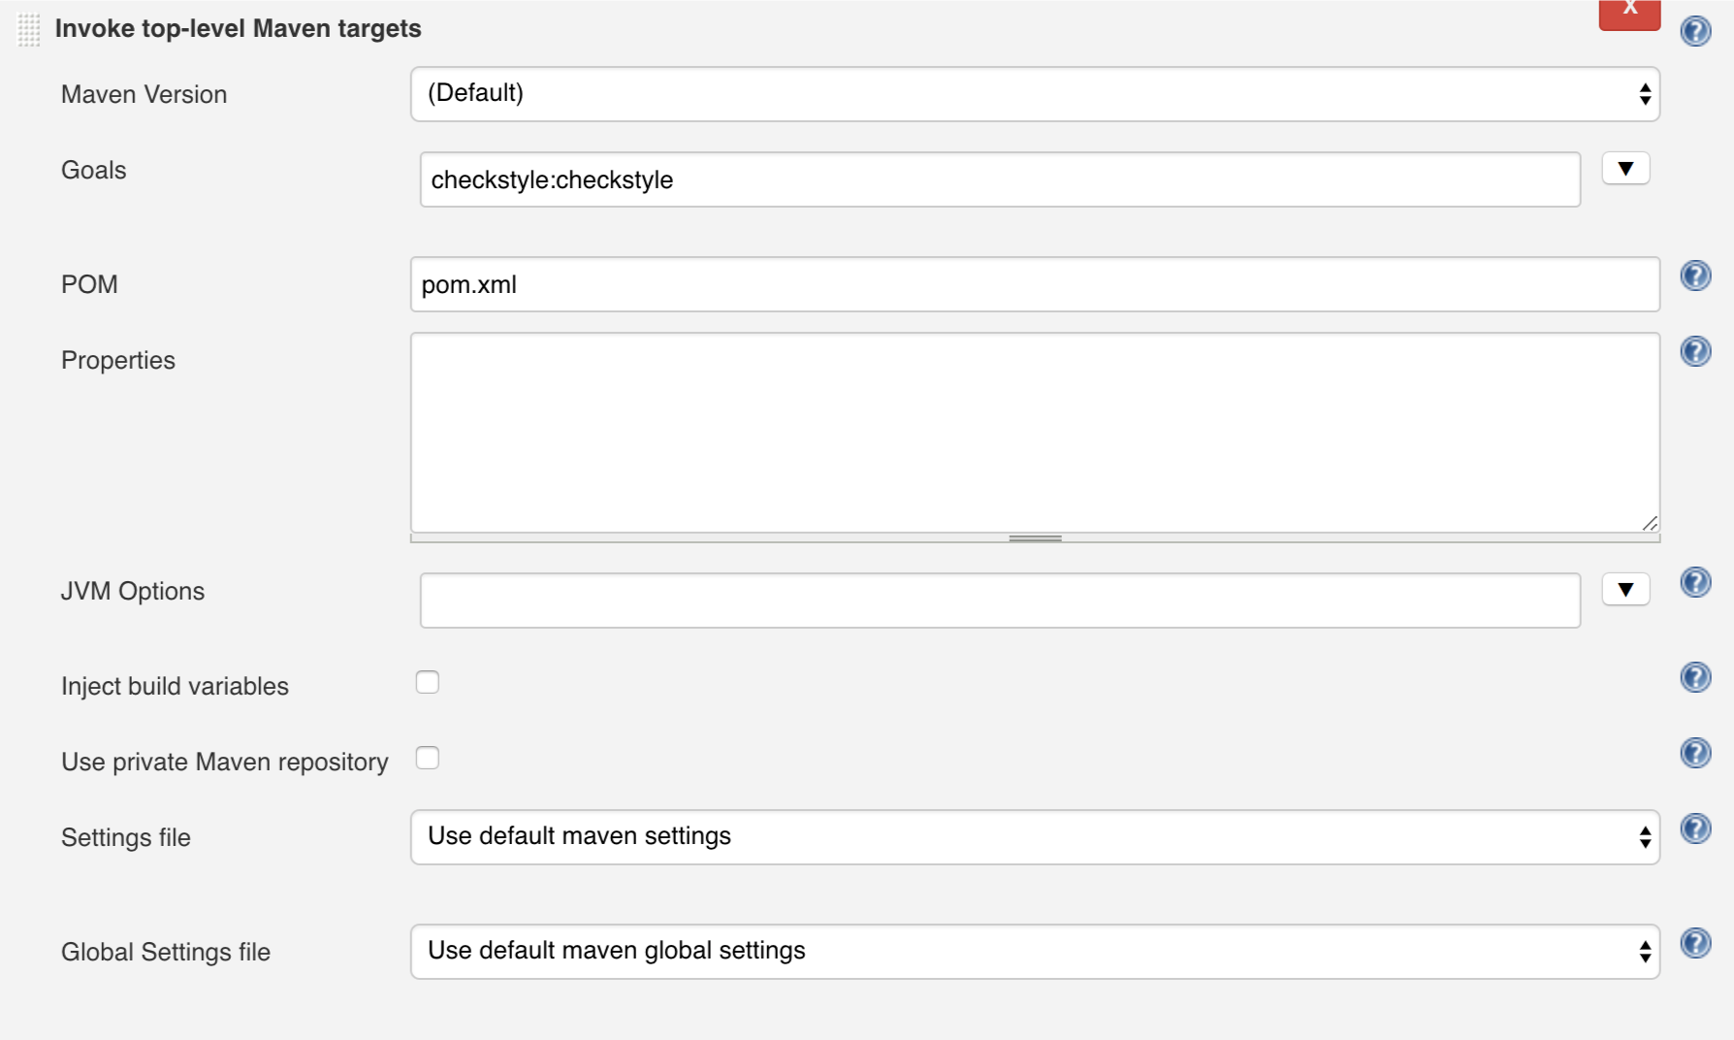This screenshot has height=1040, width=1734.
Task: Open help for JVM Options
Action: tap(1696, 583)
